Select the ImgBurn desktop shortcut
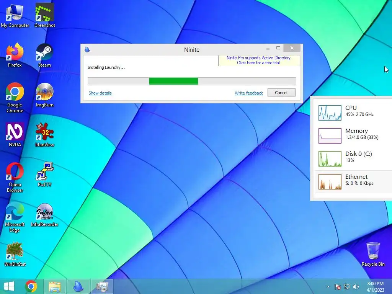This screenshot has height=294, width=392. [44, 95]
